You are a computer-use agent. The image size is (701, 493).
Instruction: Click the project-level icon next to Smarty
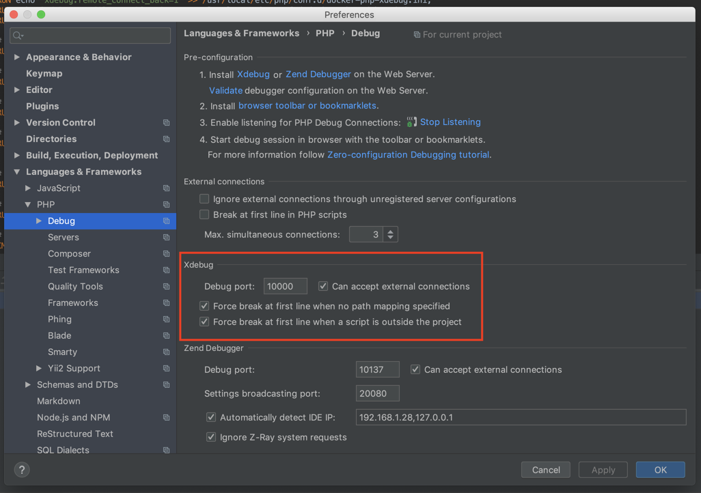tap(166, 352)
